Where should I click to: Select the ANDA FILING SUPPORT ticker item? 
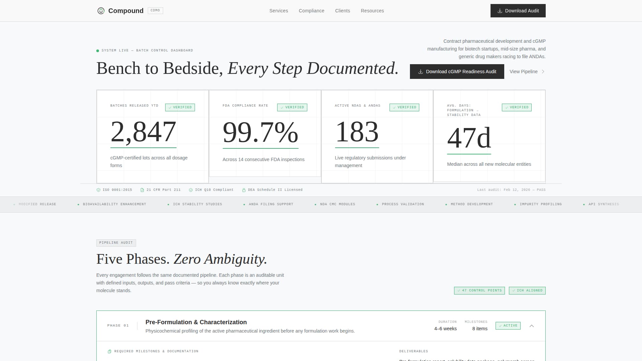(271, 204)
